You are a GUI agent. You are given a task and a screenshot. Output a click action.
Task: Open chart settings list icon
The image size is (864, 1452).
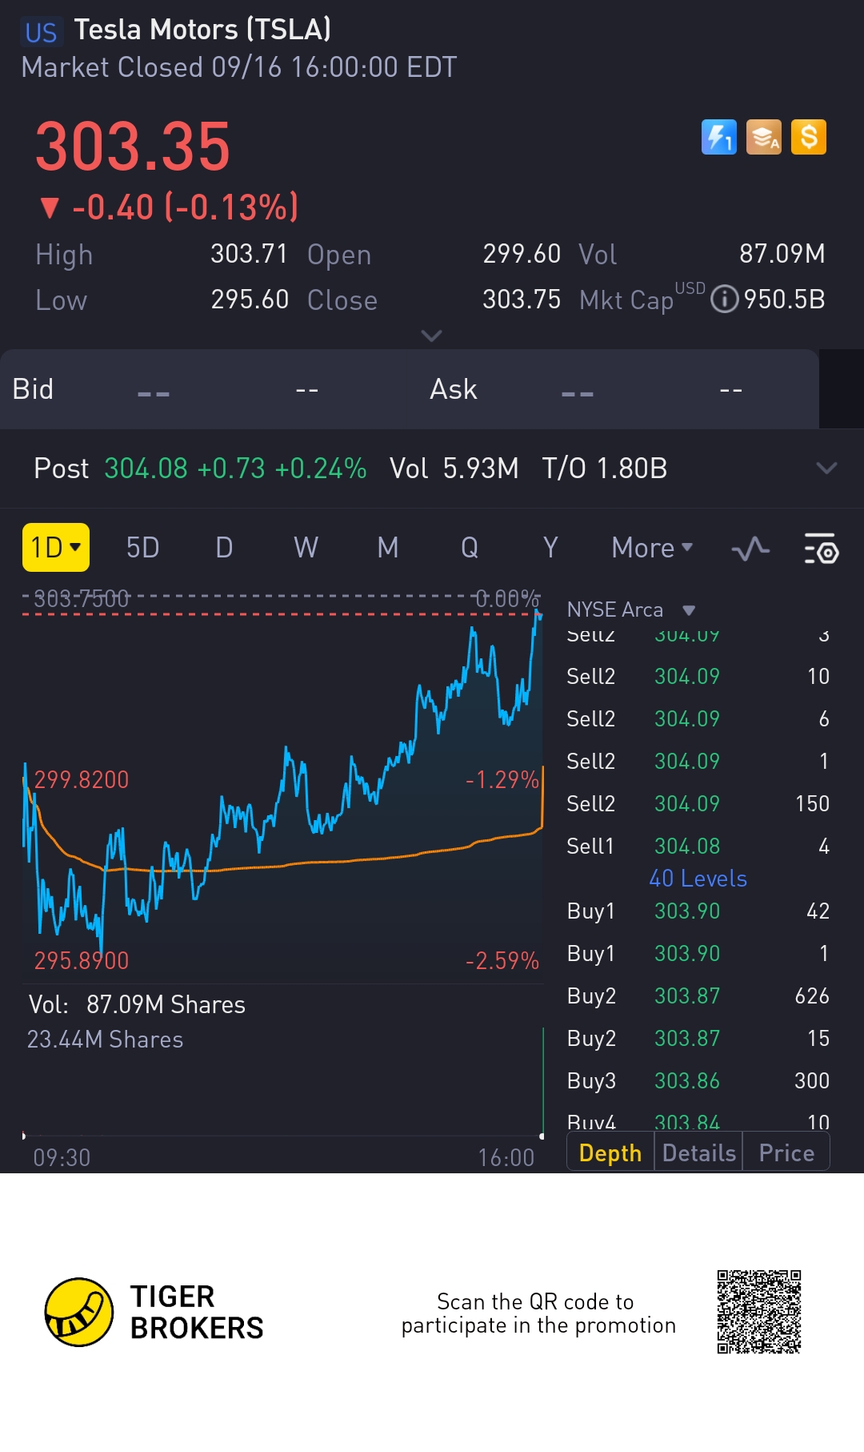pos(821,549)
